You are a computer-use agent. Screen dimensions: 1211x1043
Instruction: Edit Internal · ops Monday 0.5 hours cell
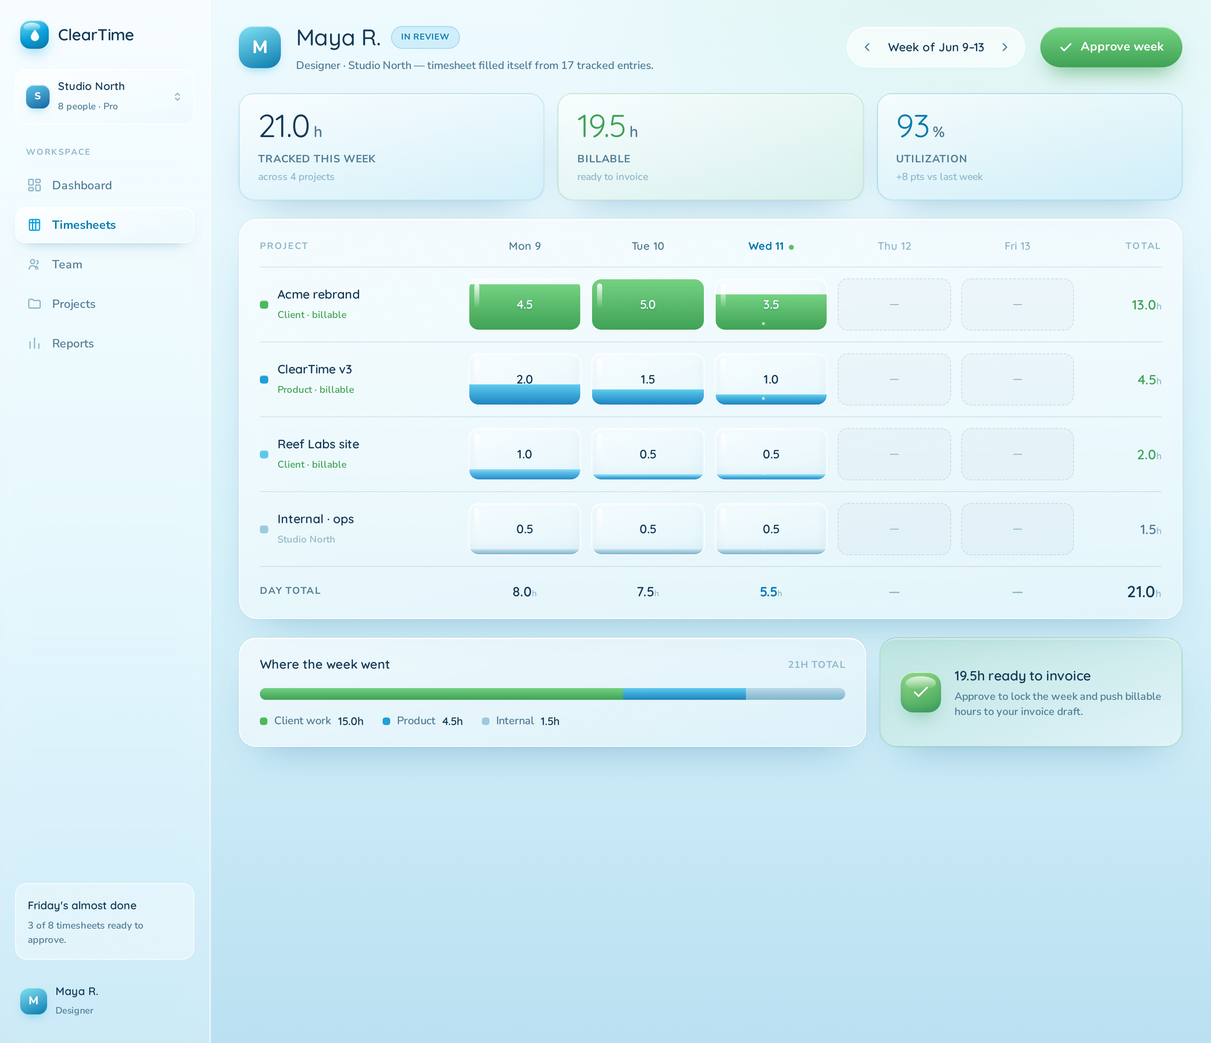click(524, 529)
